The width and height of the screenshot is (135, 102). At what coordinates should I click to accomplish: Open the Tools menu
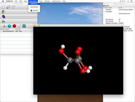[41, 1]
